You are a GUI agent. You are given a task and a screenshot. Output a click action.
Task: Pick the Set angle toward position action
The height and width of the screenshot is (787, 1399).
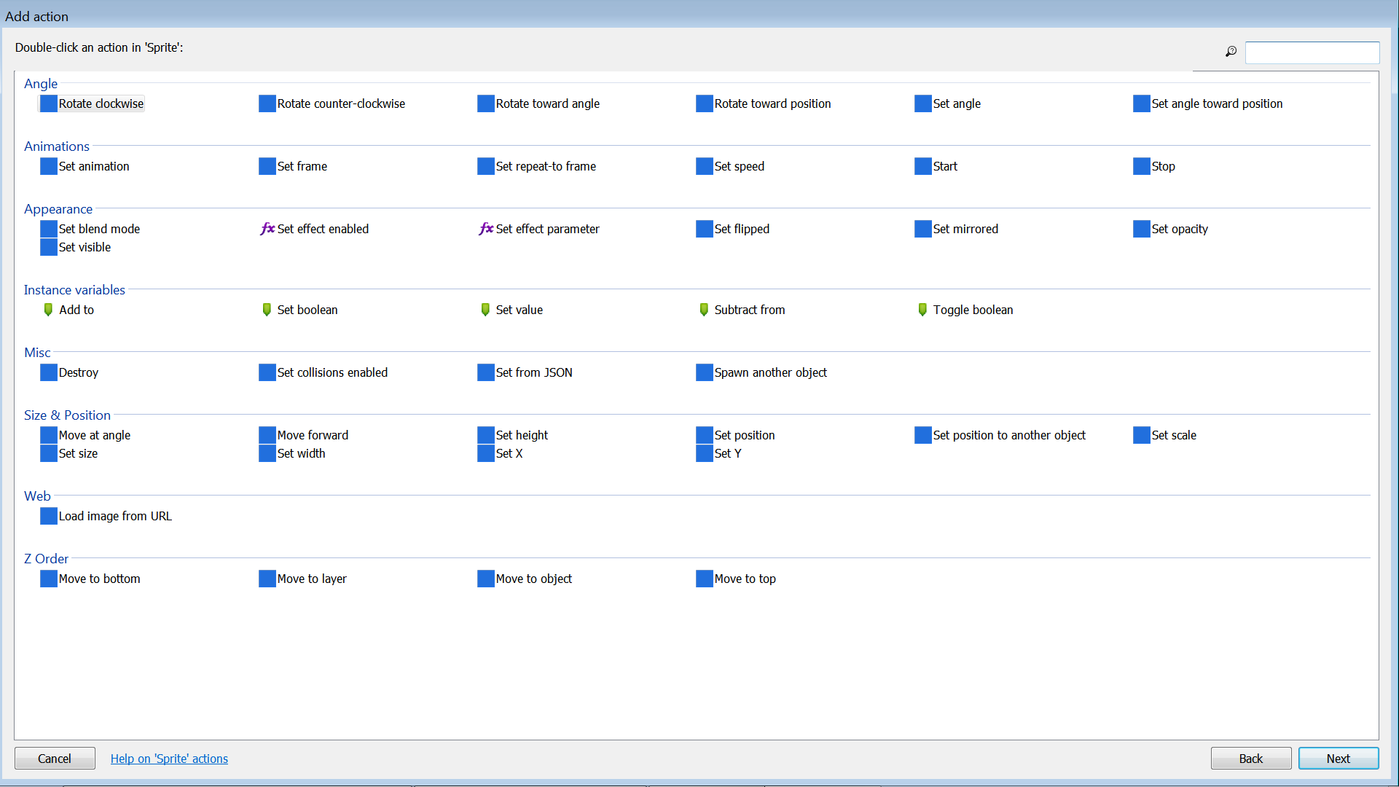point(1216,103)
